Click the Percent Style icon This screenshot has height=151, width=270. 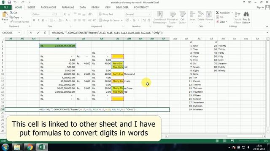(x=134, y=20)
